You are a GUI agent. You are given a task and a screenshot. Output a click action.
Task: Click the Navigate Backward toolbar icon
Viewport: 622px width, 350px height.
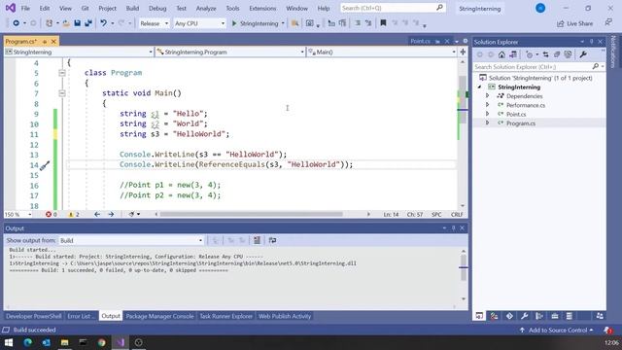[x=16, y=23]
